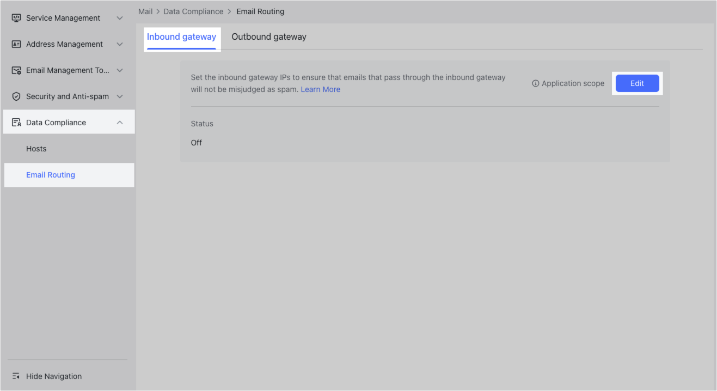Click the Email Management Tools envelope icon
Image resolution: width=717 pixels, height=391 pixels.
[16, 70]
